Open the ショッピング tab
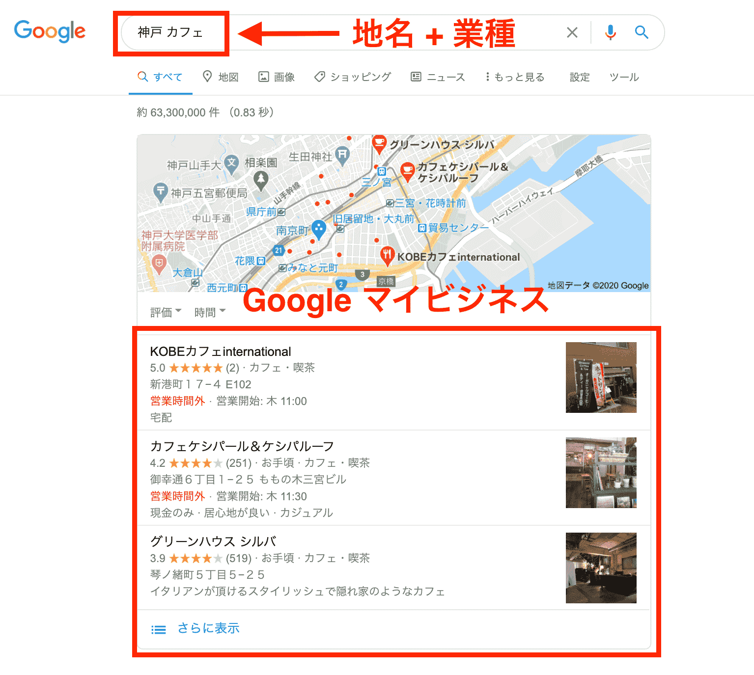 click(x=353, y=77)
